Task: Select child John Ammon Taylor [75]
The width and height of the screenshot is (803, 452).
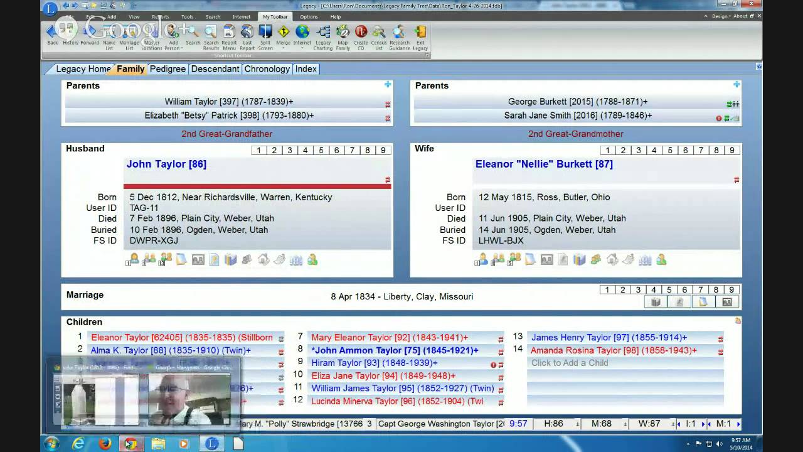Action: click(395, 350)
